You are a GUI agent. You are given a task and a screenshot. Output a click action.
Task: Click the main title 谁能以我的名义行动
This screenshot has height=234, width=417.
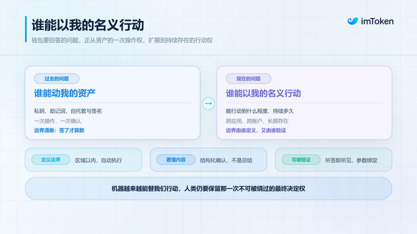tap(88, 25)
